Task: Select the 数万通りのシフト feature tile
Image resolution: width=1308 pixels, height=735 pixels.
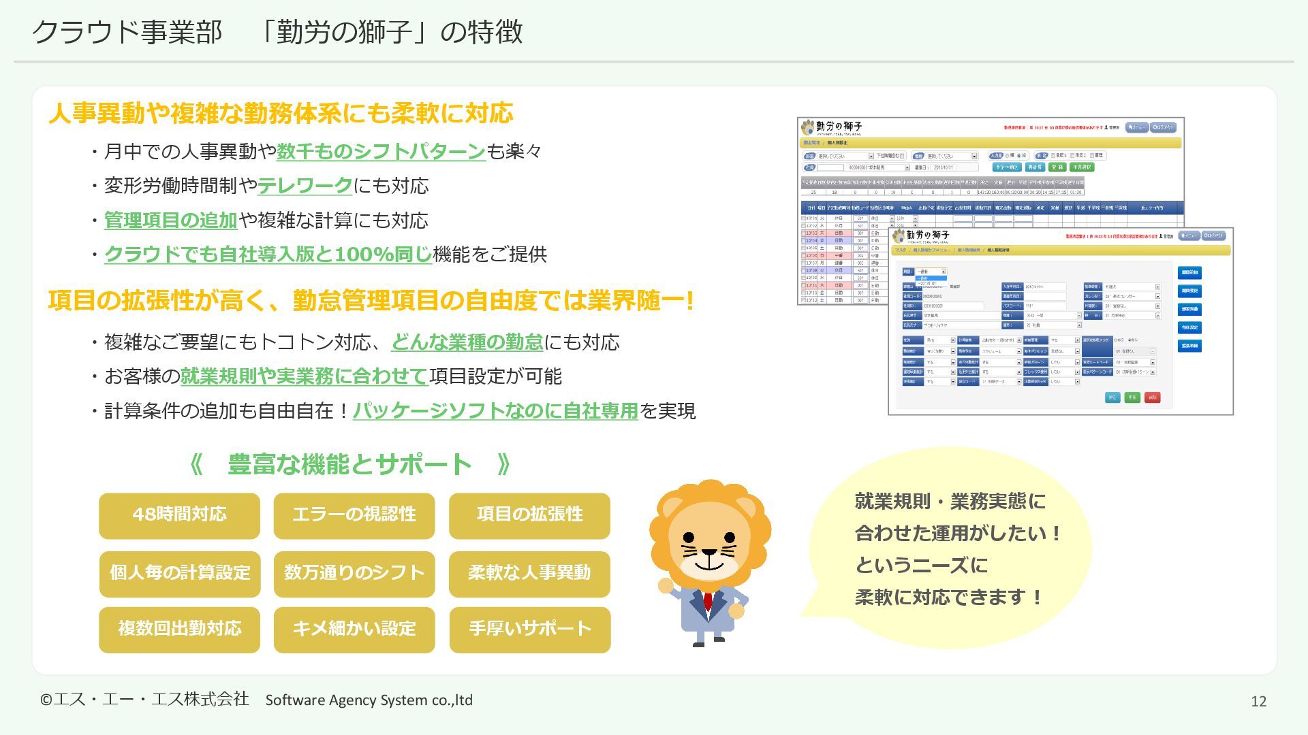Action: pos(354,574)
